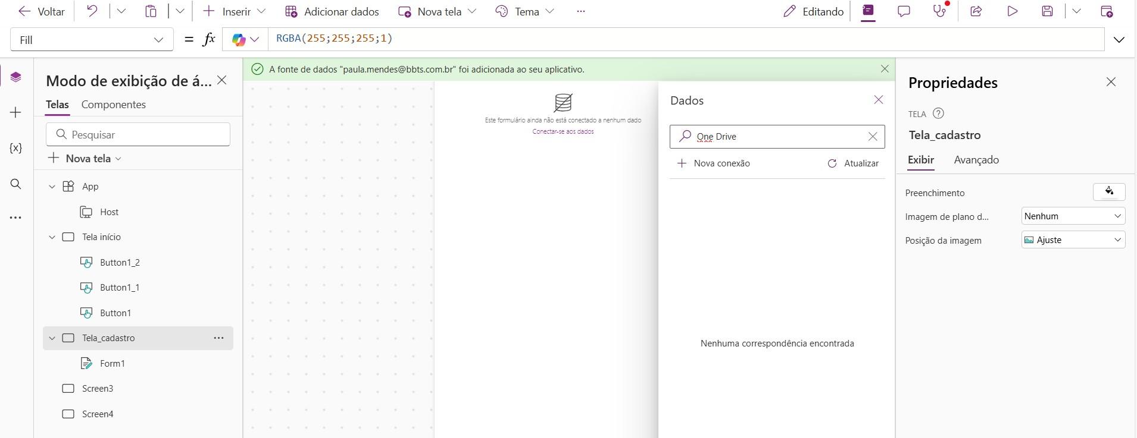This screenshot has height=438, width=1137.
Task: Open the left rail more options ellipsis
Action: click(x=16, y=218)
